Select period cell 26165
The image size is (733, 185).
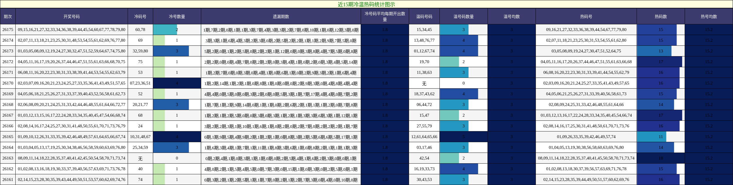pos(8,137)
